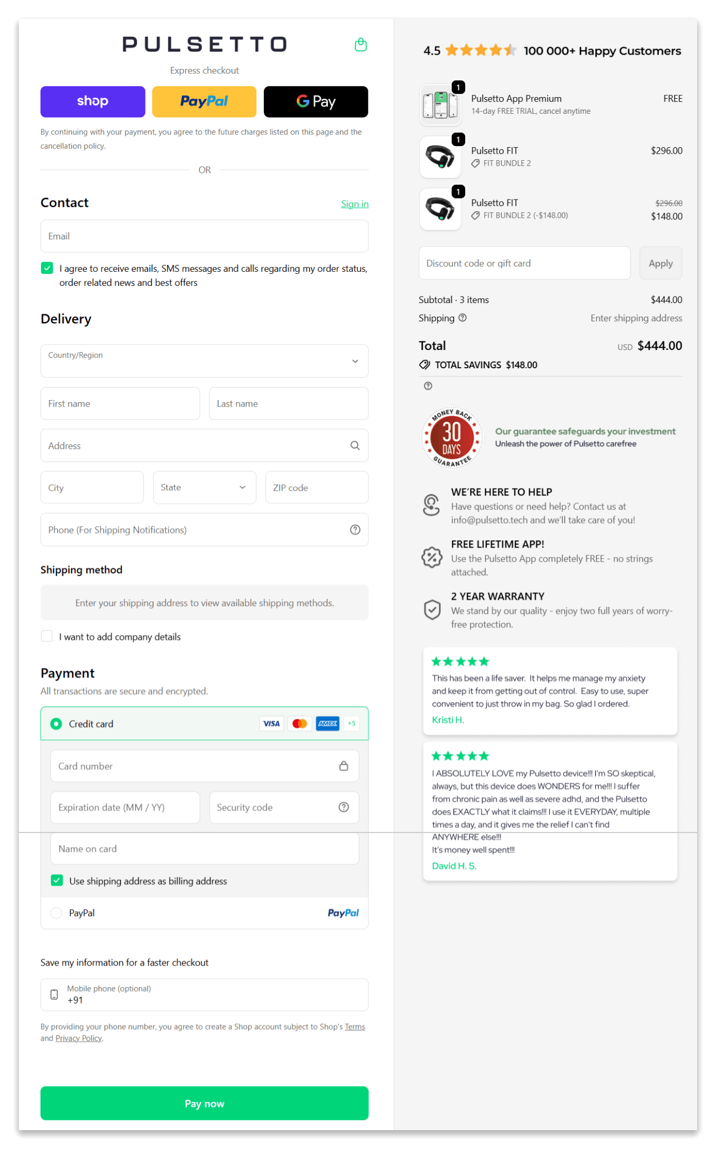This screenshot has width=716, height=1149.
Task: Toggle Use shipping address as billing address
Action: click(x=57, y=880)
